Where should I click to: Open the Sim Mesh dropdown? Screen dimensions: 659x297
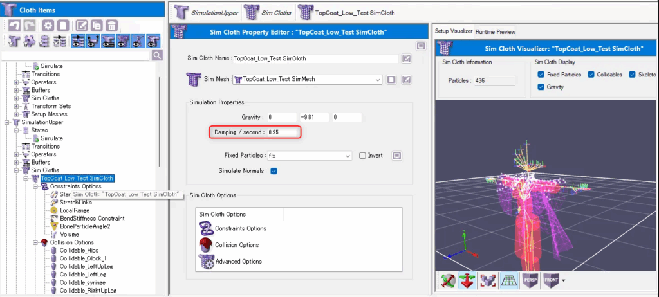click(377, 80)
